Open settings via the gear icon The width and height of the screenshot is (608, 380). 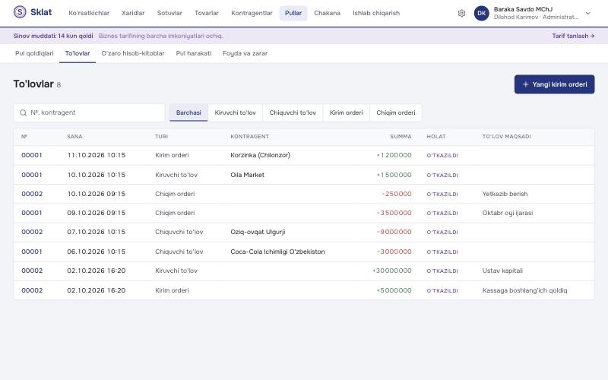pos(461,13)
